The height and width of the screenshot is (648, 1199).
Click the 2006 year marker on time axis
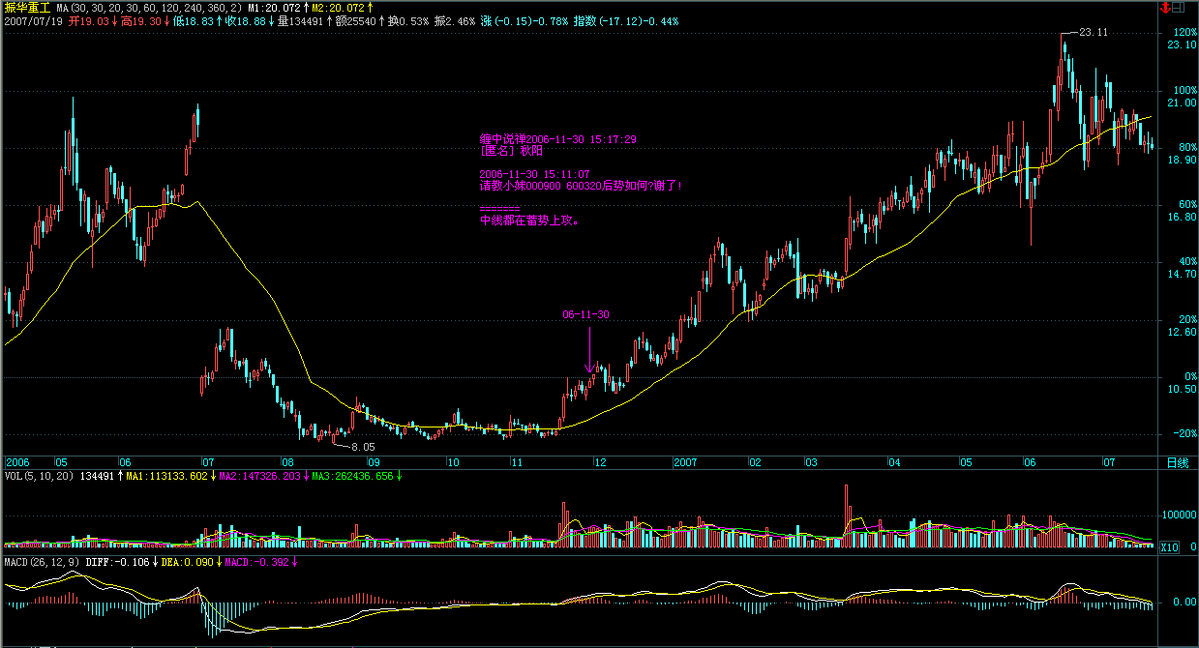point(16,462)
